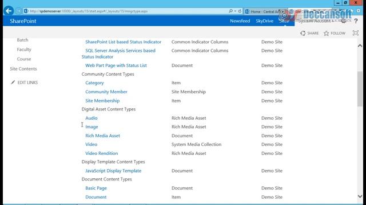Open the Video Rendition content type

(102, 153)
